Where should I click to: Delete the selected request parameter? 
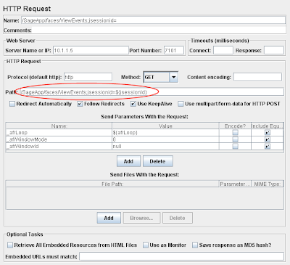pos(158,161)
